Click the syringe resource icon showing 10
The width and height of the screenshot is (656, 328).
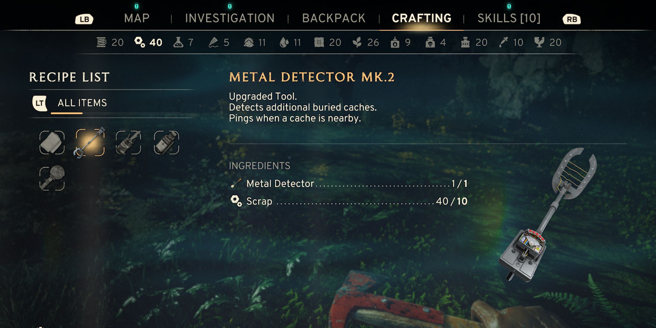(503, 42)
